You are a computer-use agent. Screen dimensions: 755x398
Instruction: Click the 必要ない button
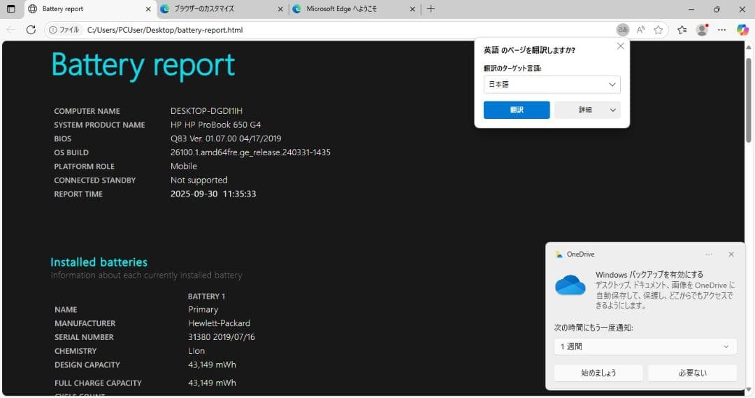(692, 373)
